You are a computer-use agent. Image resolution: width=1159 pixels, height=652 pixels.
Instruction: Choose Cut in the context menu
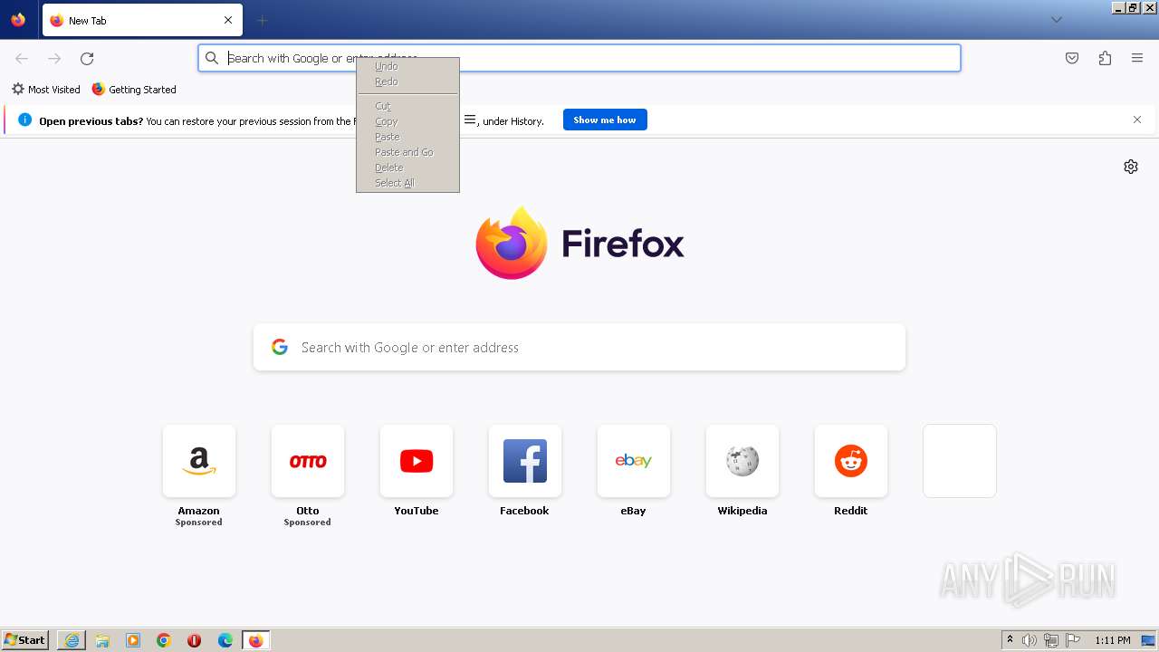click(407, 106)
